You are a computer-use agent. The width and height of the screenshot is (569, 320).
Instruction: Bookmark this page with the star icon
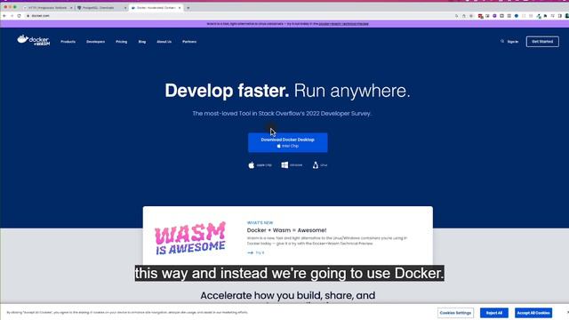[471, 16]
